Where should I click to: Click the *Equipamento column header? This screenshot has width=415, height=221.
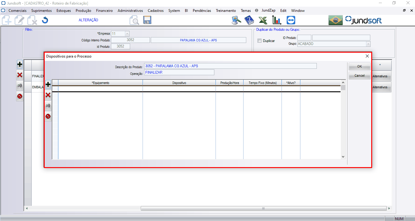pyautogui.click(x=100, y=83)
